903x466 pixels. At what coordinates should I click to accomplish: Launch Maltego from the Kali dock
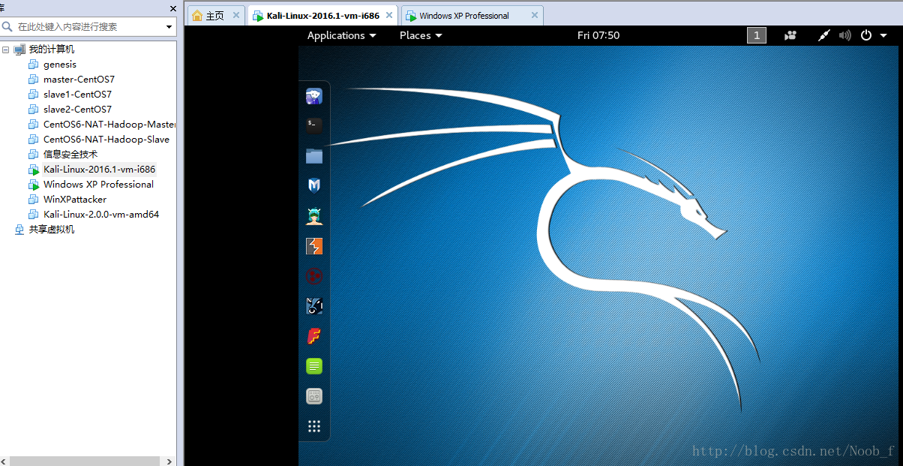coord(314,276)
